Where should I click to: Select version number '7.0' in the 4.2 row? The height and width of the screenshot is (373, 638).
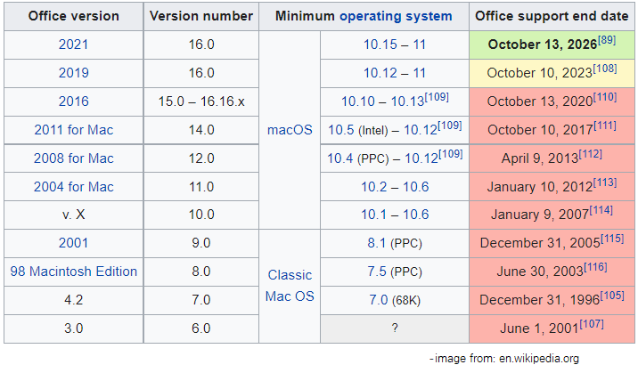pyautogui.click(x=201, y=300)
